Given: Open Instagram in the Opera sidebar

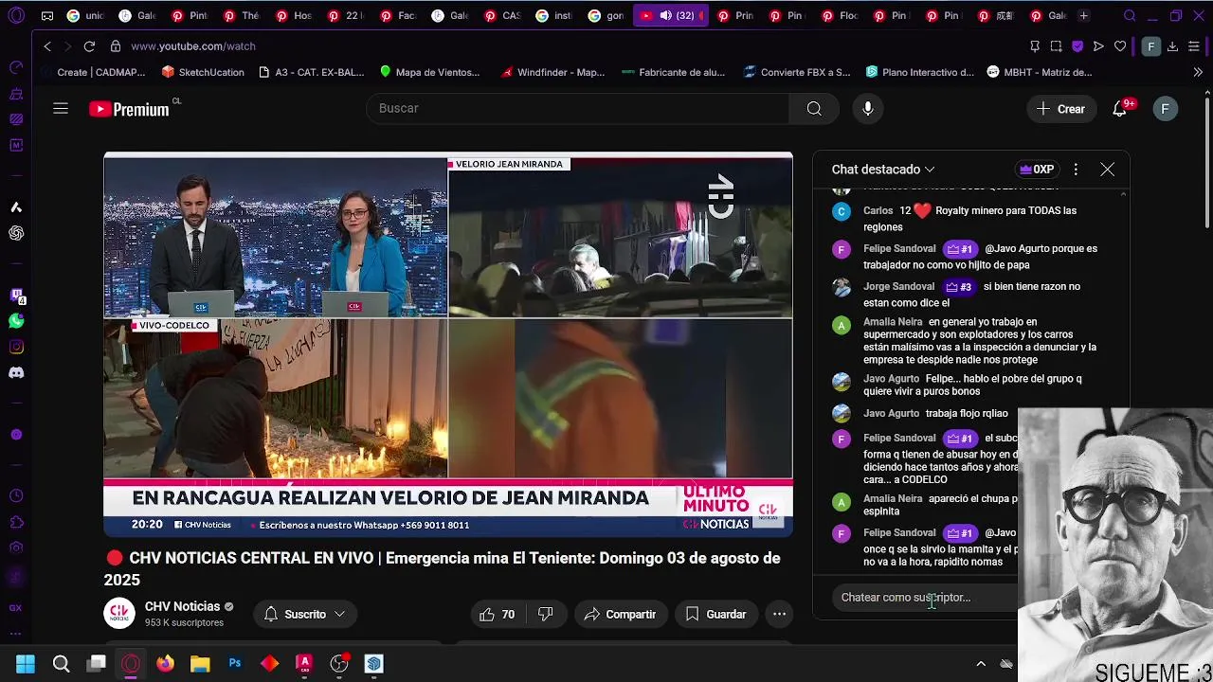Looking at the screenshot, I should tap(16, 347).
